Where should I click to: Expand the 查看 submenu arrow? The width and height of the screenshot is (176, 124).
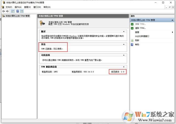(172, 32)
